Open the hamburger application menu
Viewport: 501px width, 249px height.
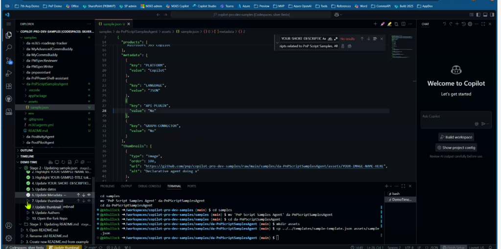tap(9, 24)
